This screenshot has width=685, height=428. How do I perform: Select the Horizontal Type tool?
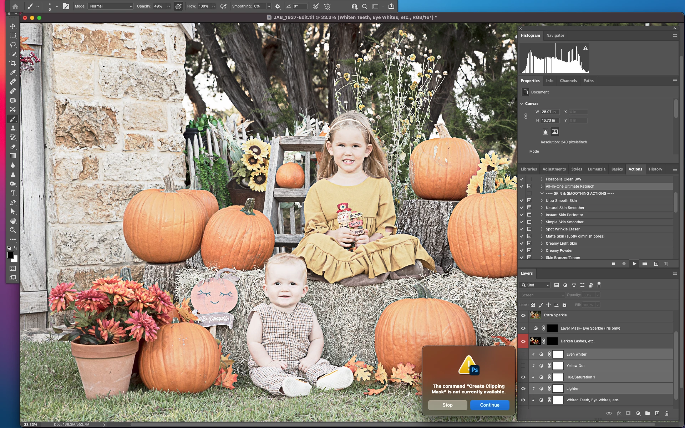click(13, 193)
